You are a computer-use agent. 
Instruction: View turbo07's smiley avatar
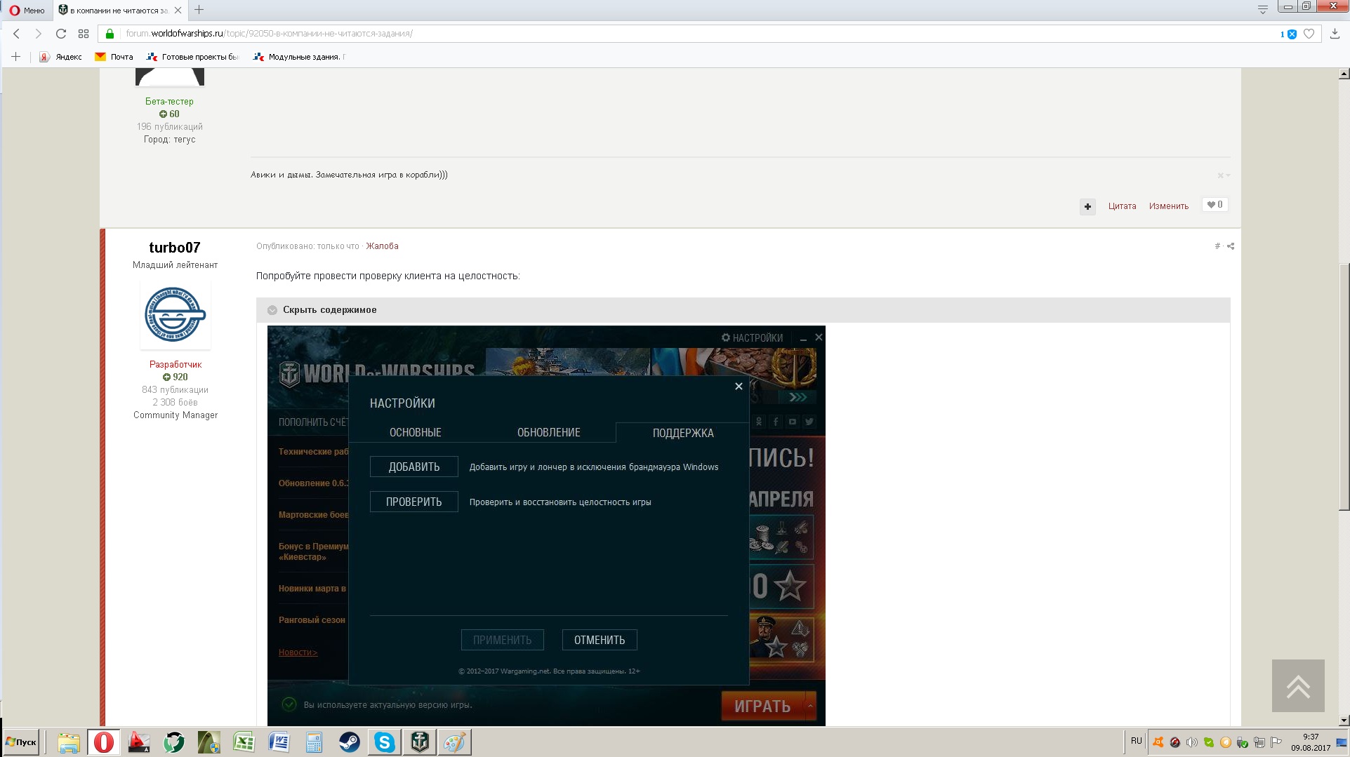[x=175, y=315]
